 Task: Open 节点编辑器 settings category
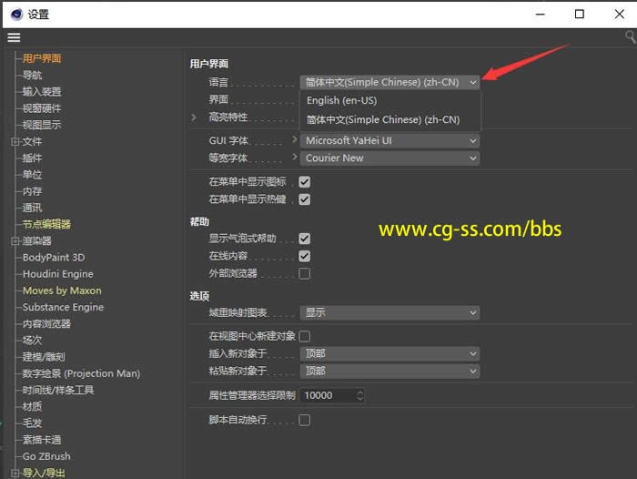(x=46, y=224)
